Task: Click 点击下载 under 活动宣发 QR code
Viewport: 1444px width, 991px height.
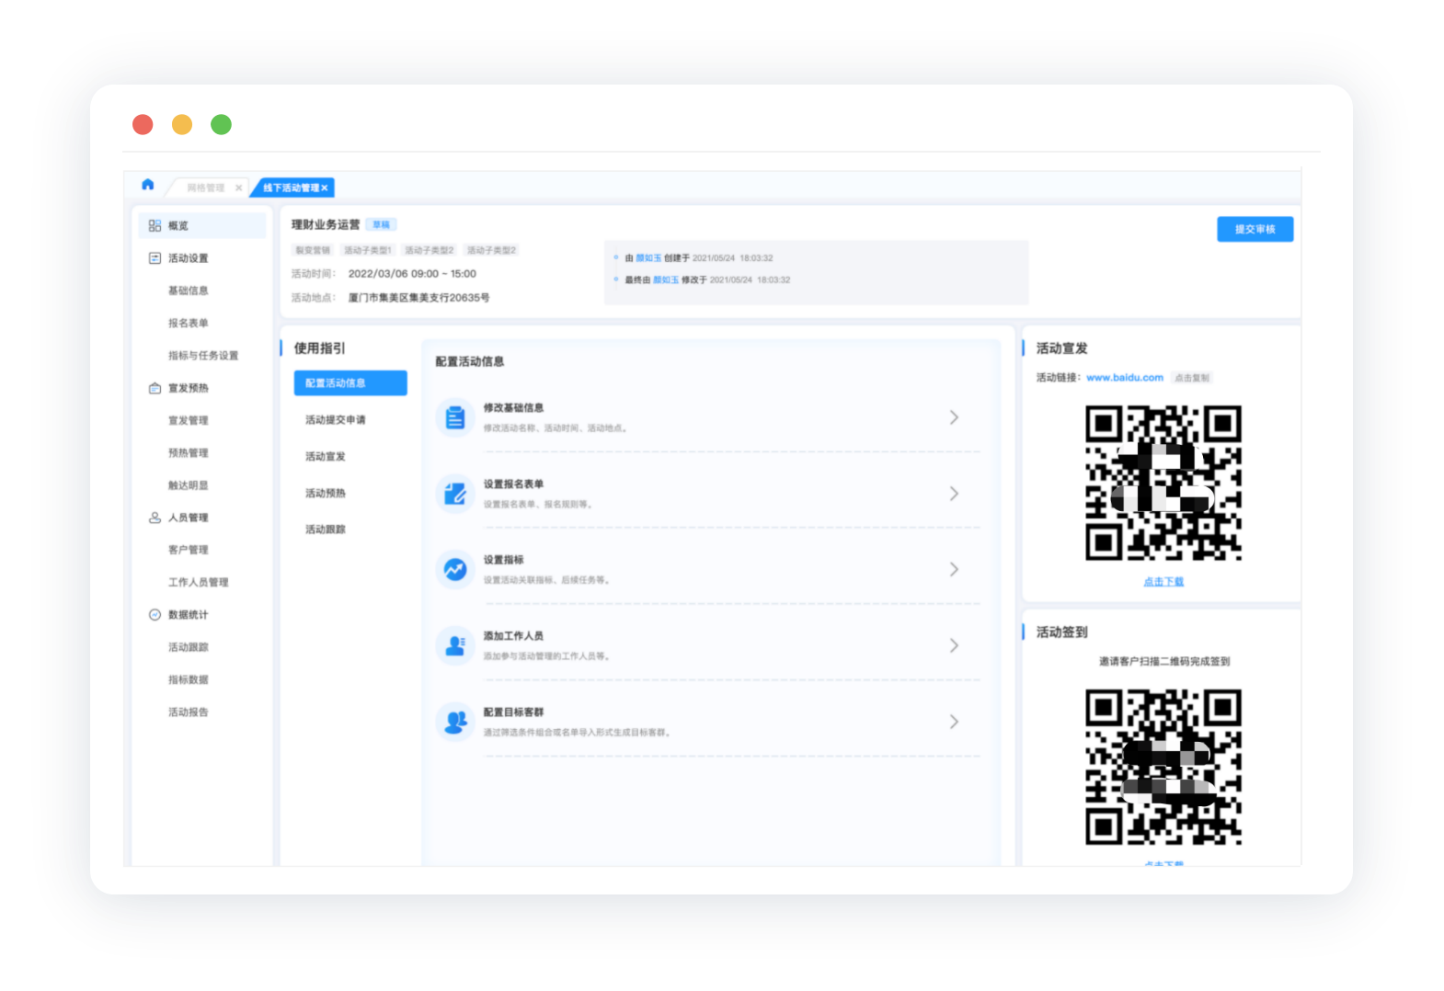Action: coord(1163,582)
